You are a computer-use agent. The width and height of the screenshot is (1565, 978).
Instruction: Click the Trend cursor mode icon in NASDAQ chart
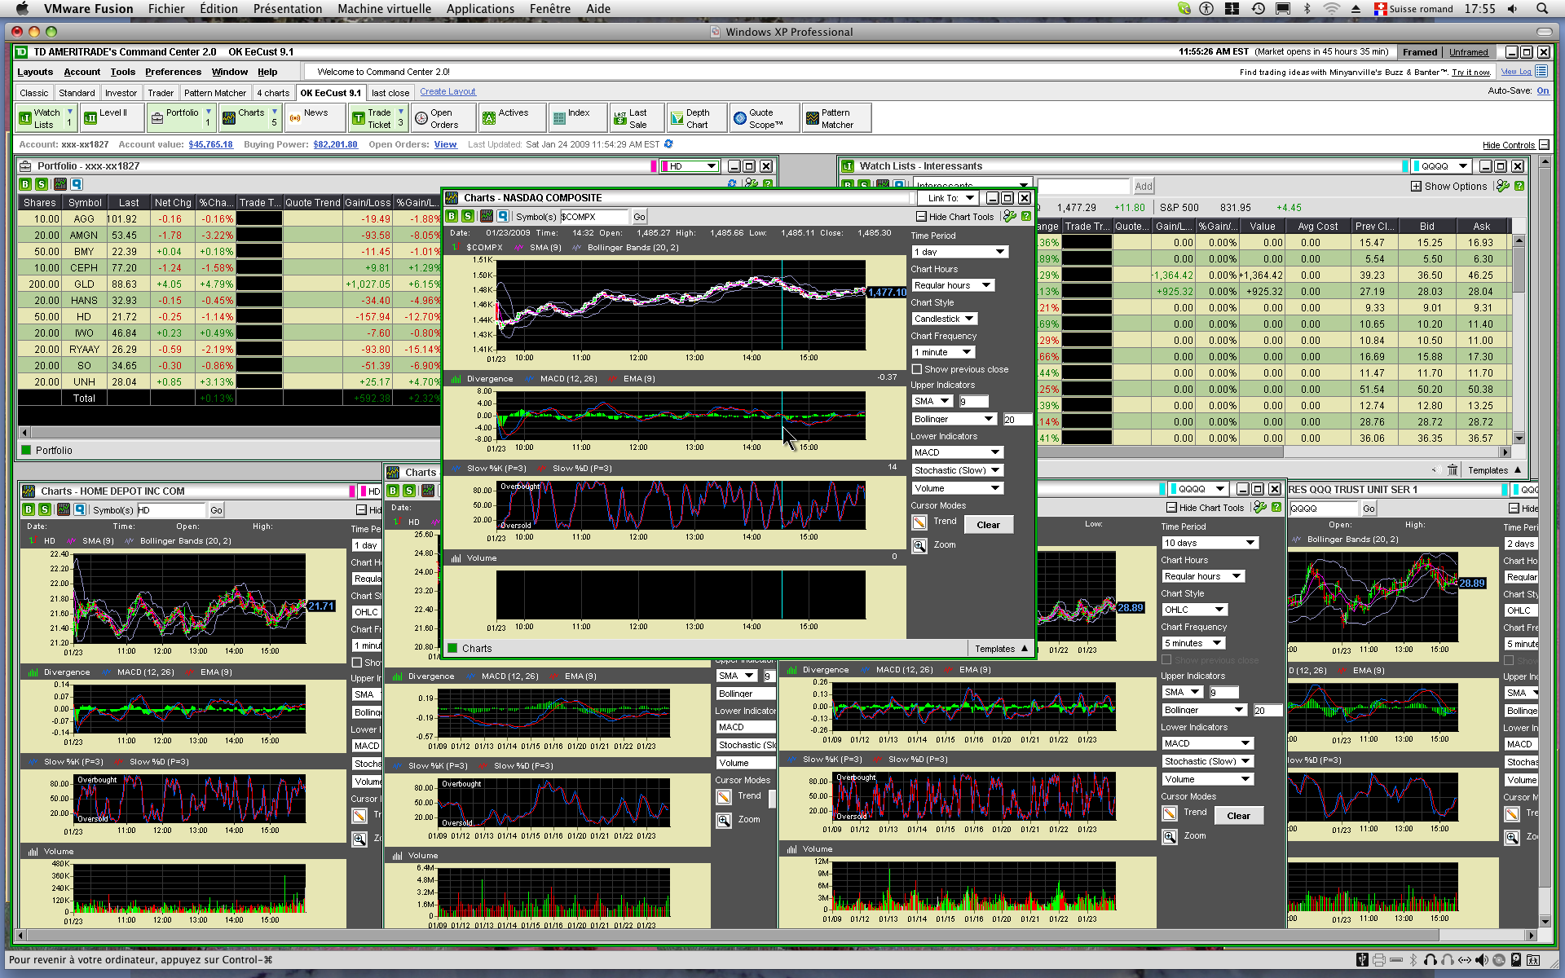[x=919, y=522]
